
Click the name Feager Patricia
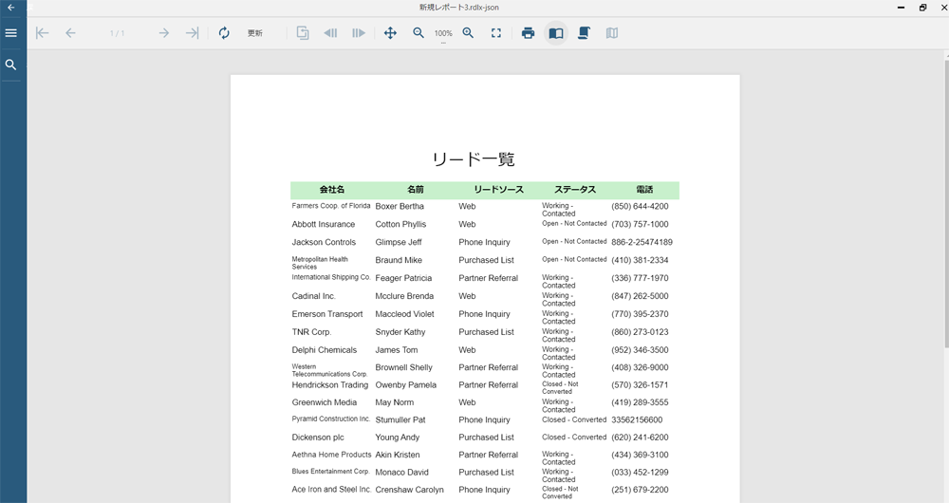(x=403, y=278)
